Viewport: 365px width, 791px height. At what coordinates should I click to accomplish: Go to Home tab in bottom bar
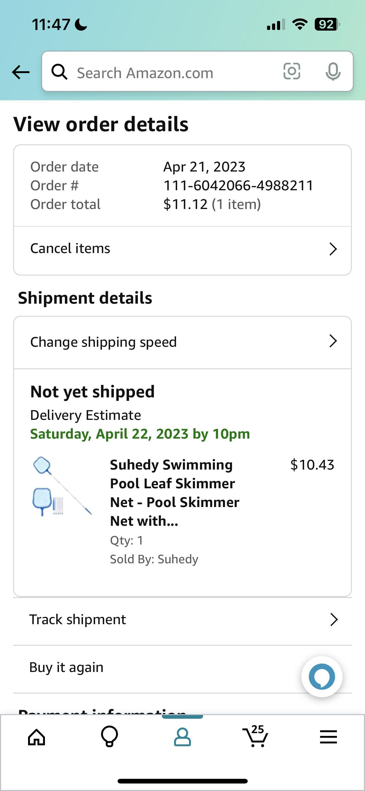point(36,738)
